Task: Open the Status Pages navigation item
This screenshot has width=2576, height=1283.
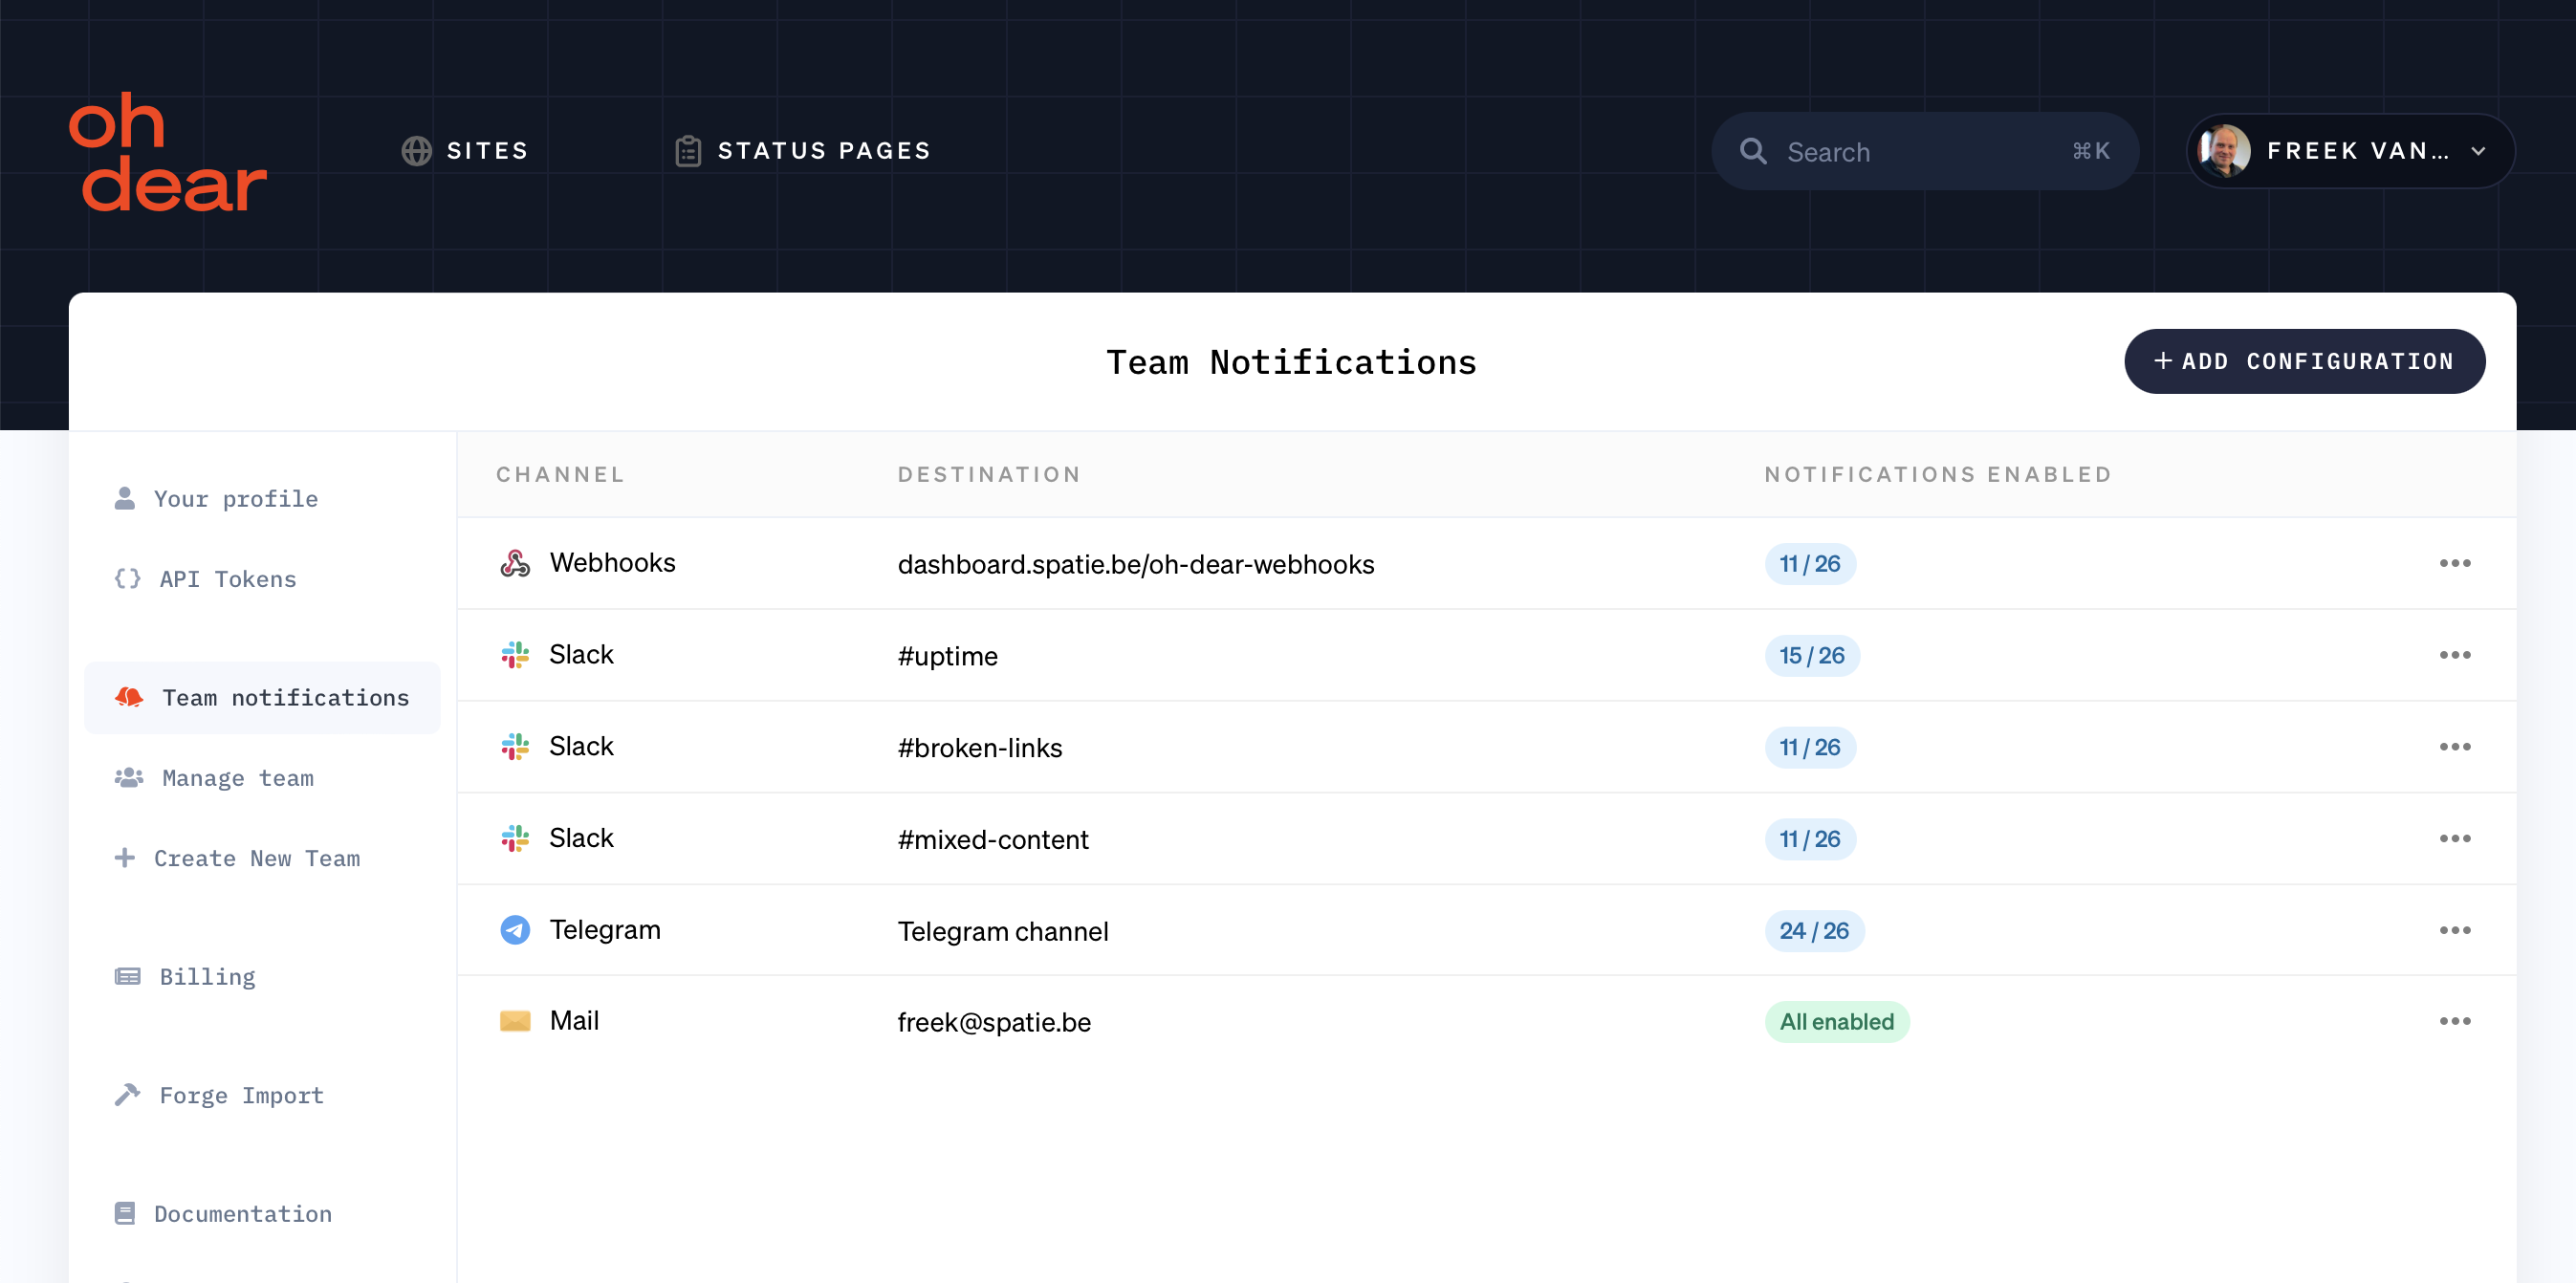Action: point(803,151)
